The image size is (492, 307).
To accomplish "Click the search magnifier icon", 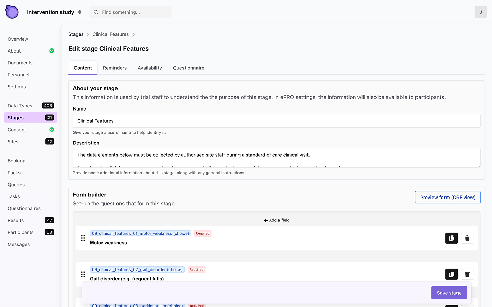I will [x=96, y=12].
